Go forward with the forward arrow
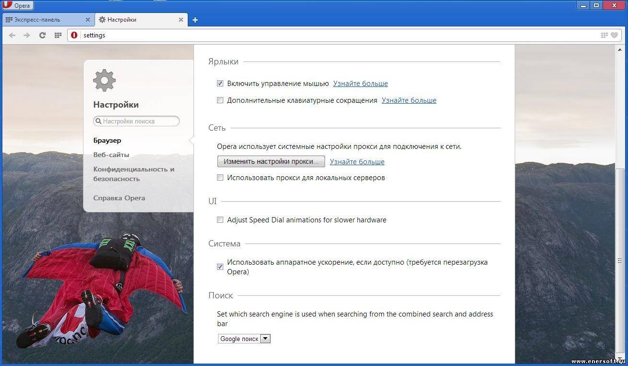Screen dimensions: 628x366 [27, 35]
